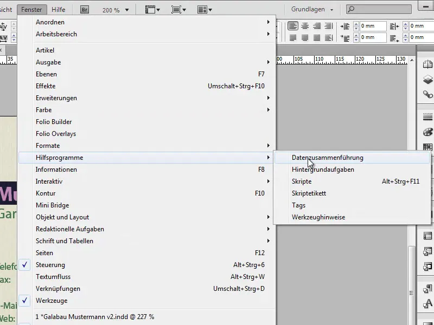Click the left indent 0 mm field

point(373,26)
